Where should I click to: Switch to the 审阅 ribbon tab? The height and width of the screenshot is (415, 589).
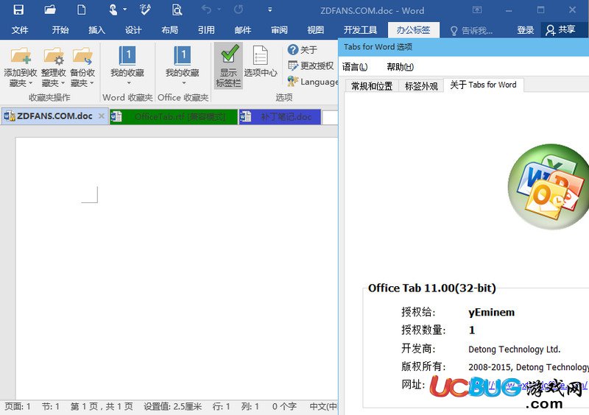(x=279, y=30)
